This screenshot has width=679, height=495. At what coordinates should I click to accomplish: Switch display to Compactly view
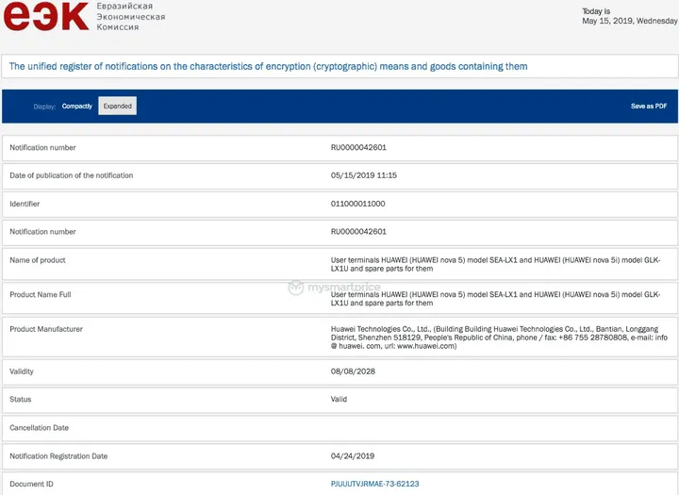pyautogui.click(x=77, y=107)
